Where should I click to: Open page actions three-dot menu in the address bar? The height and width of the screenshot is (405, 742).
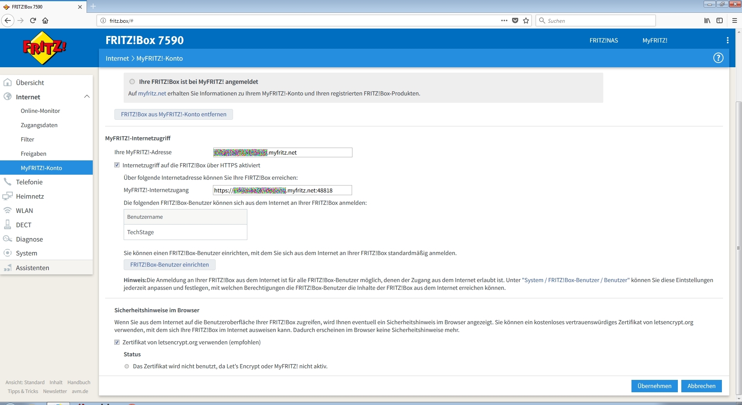[x=504, y=20]
